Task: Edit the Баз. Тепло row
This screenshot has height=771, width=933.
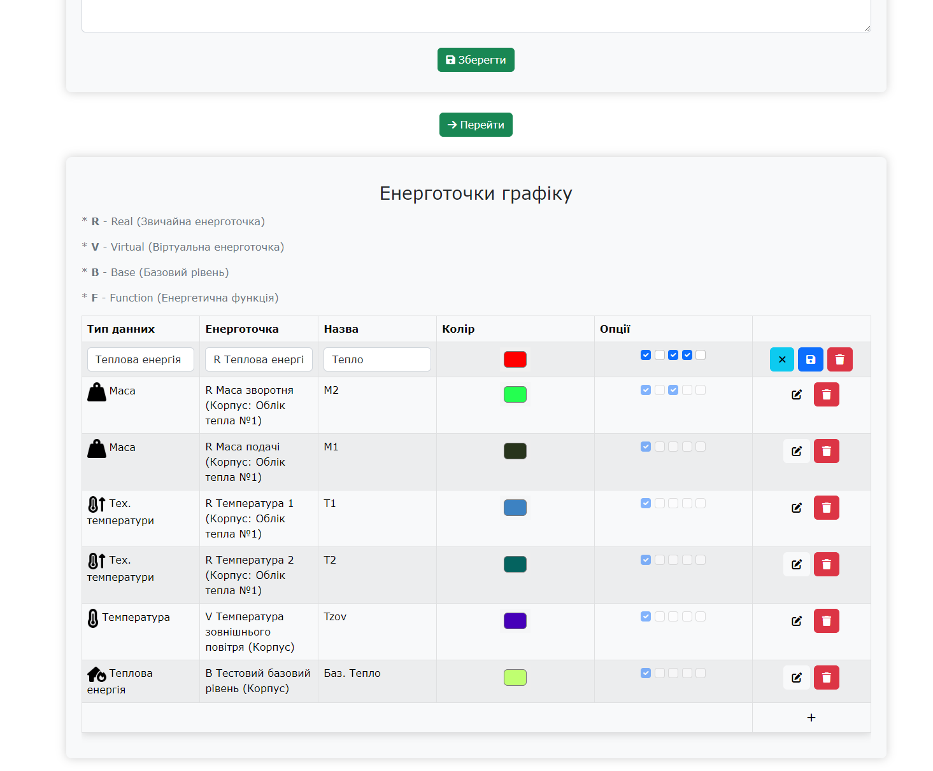Action: point(796,677)
